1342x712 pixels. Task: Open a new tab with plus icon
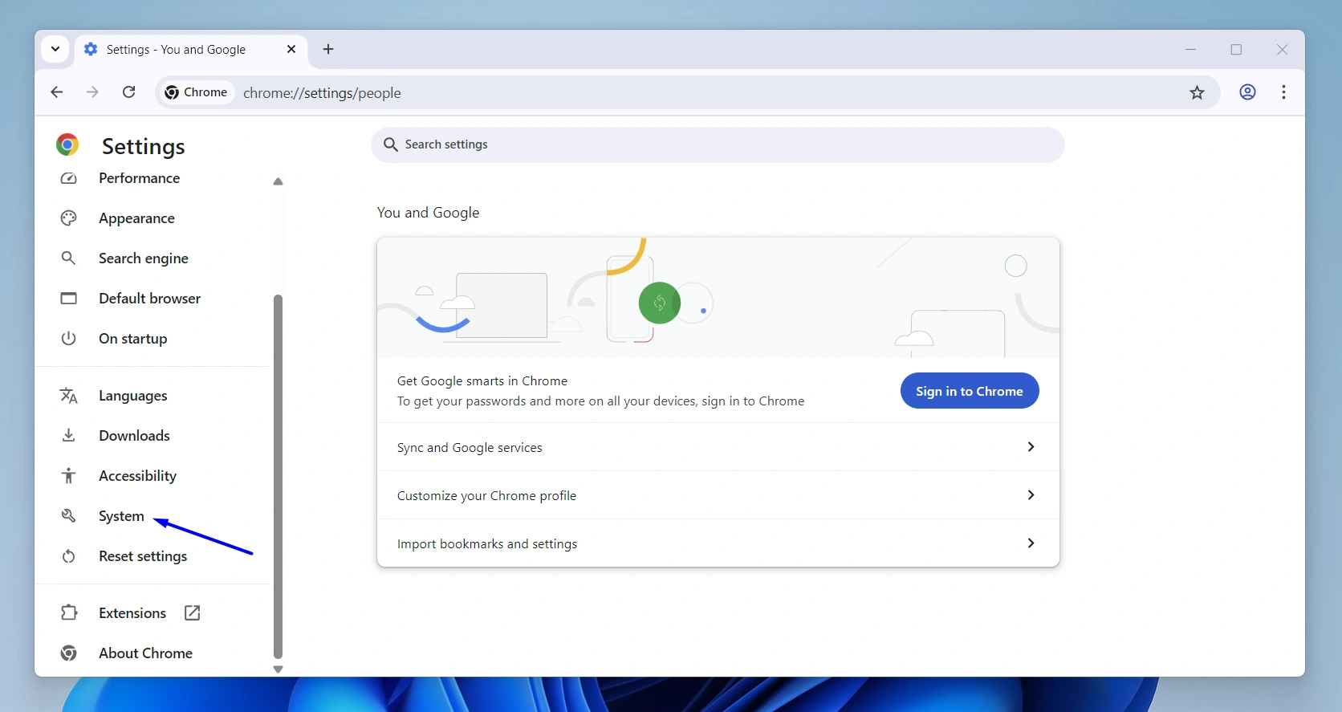pos(328,50)
